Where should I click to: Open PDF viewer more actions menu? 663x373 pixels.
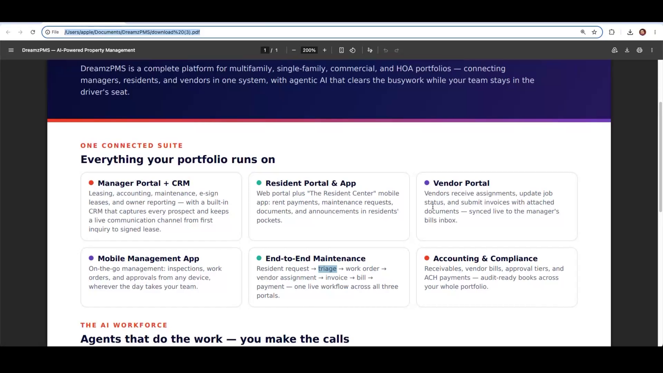652,50
